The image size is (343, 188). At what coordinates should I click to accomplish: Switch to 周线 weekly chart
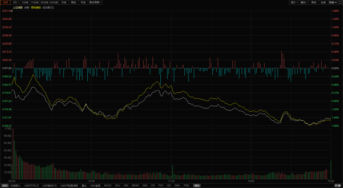(73, 2)
